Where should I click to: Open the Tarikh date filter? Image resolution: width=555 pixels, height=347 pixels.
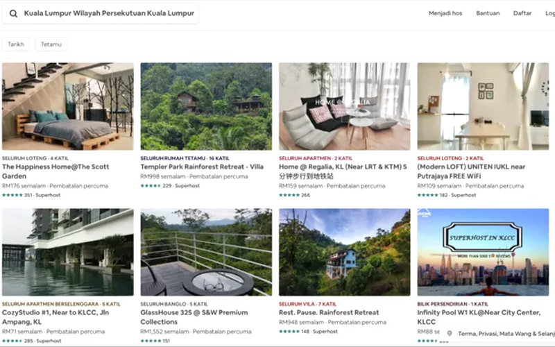coord(15,44)
